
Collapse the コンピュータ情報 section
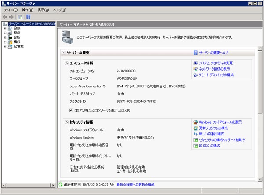point(67,64)
